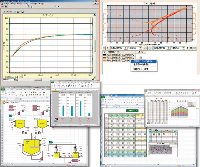Expand dropdown arrow beside the save icon
This screenshot has height=167, width=200.
coord(25,13)
